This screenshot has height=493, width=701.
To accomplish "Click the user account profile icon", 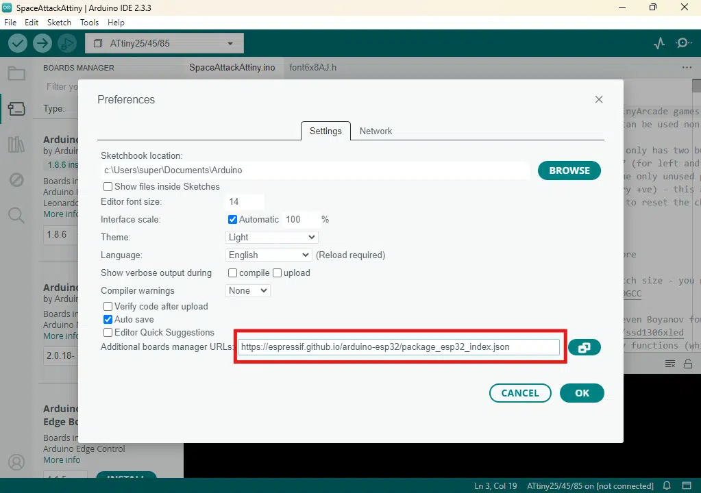I will point(16,462).
